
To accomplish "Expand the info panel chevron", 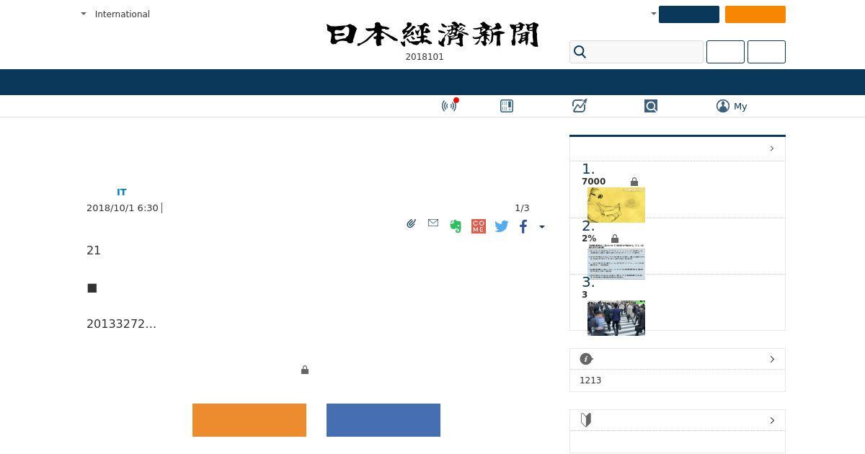I will click(772, 359).
